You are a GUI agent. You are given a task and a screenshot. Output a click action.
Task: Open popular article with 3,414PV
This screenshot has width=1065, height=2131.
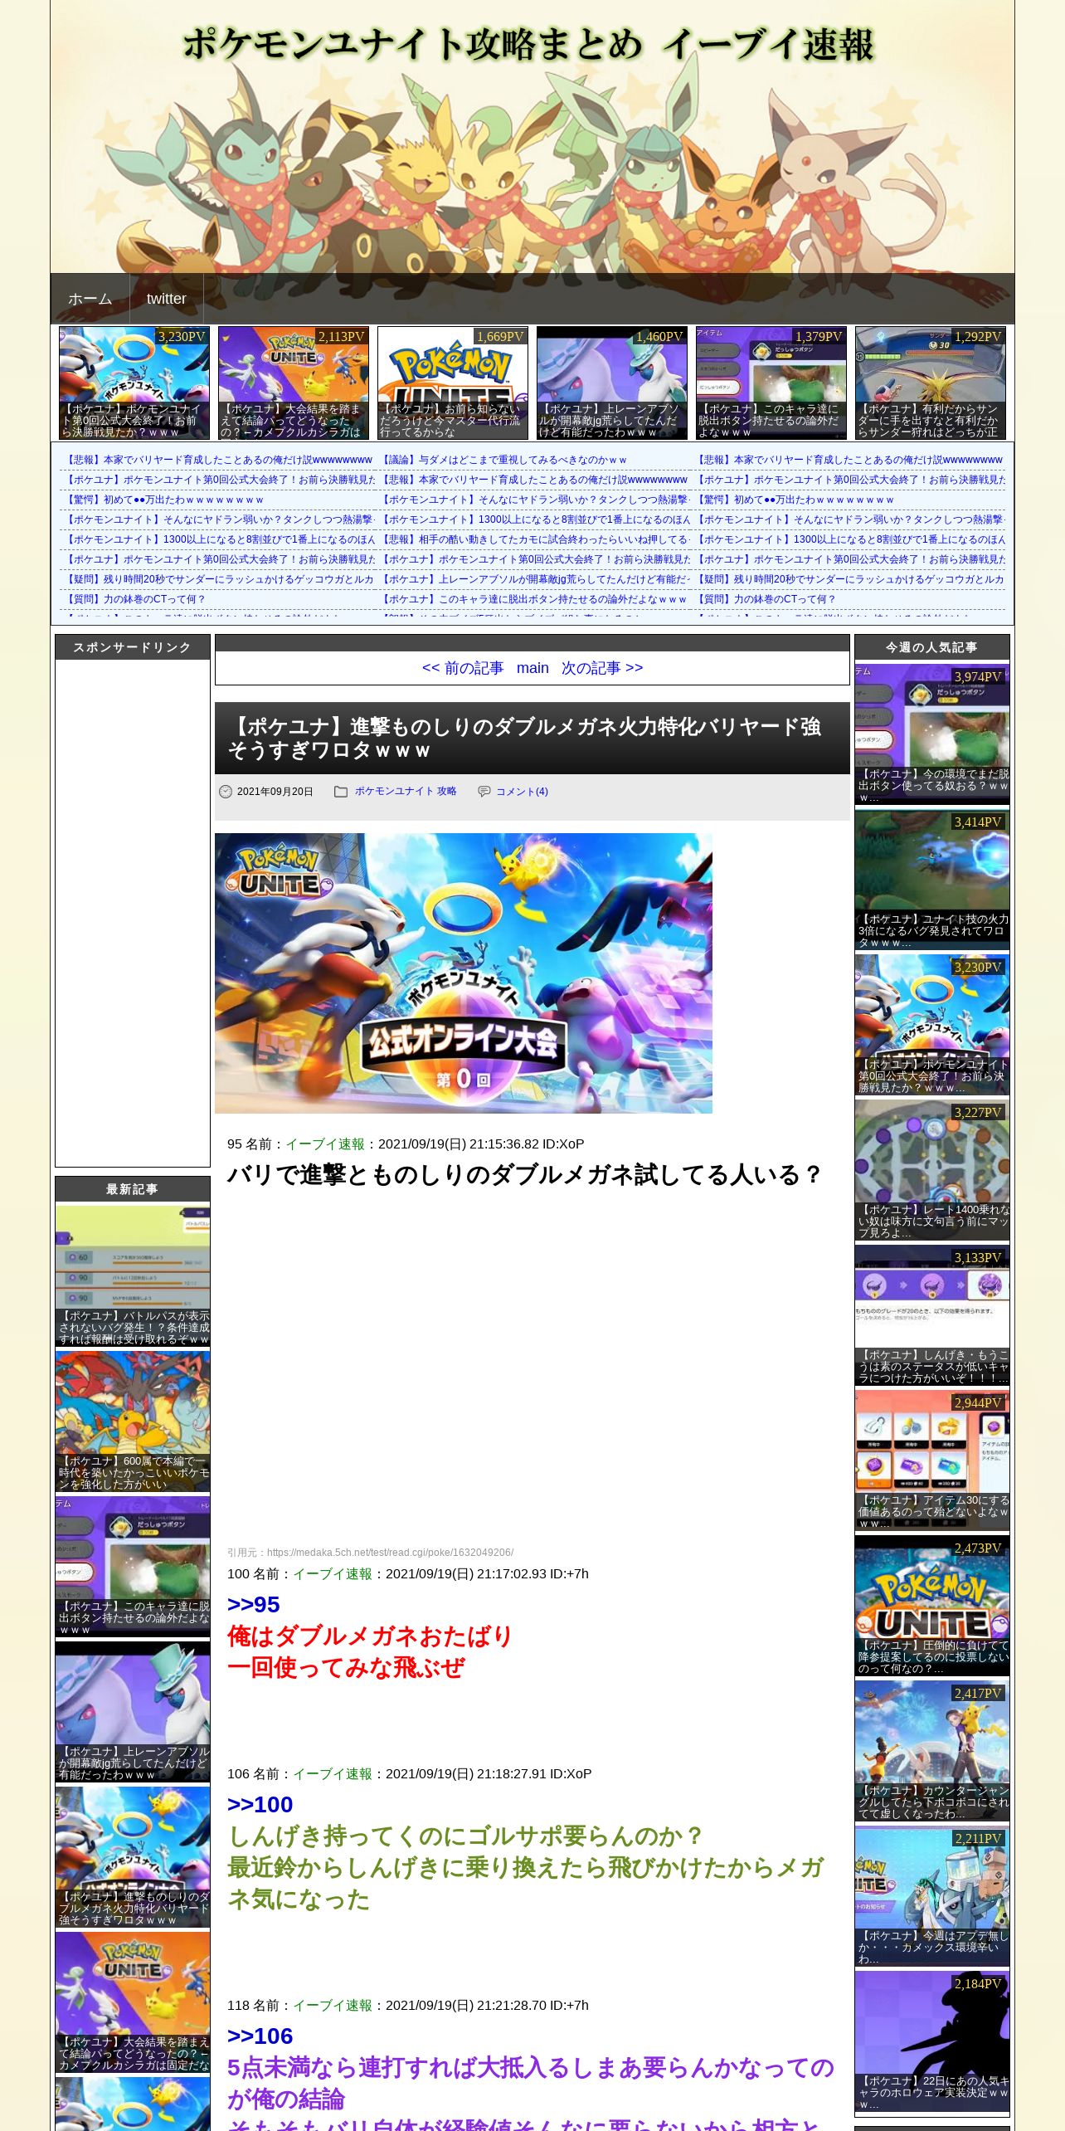[x=932, y=880]
